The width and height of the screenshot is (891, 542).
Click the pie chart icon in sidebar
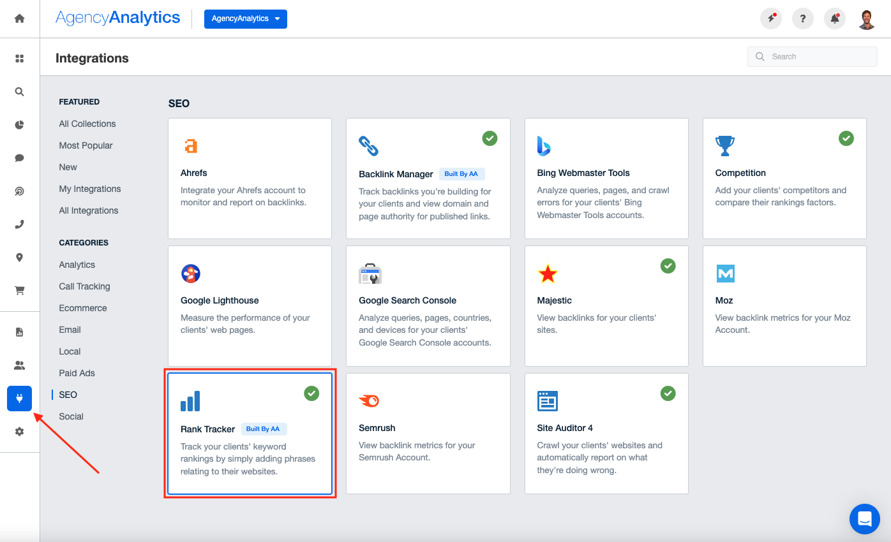coord(19,125)
